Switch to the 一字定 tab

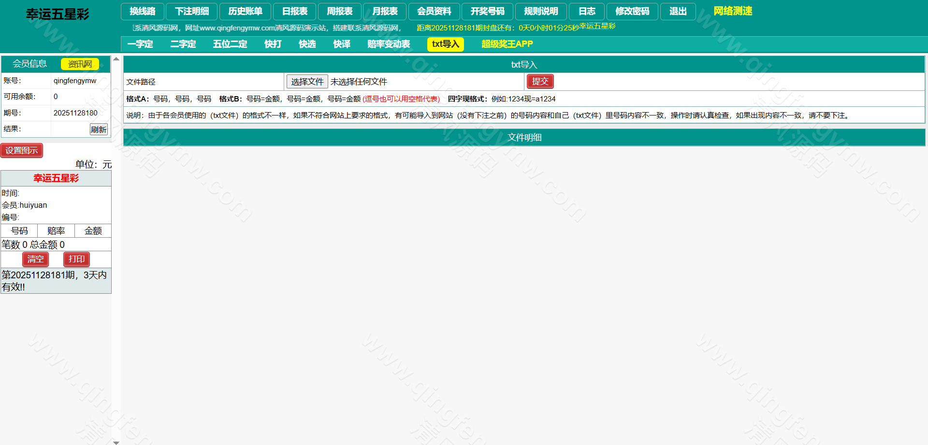tap(140, 44)
